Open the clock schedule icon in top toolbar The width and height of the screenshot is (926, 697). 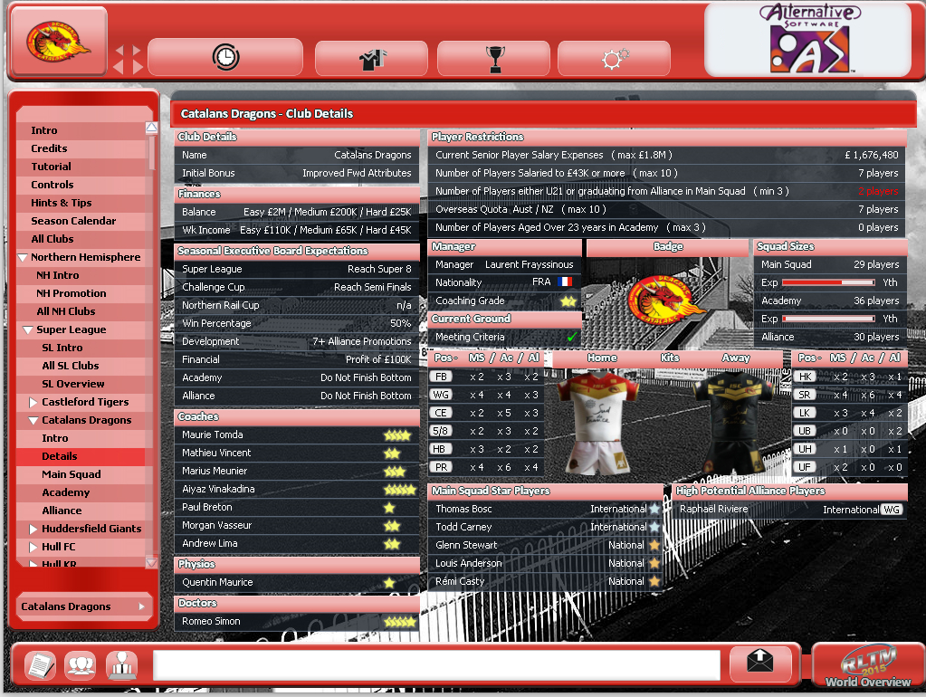click(224, 56)
